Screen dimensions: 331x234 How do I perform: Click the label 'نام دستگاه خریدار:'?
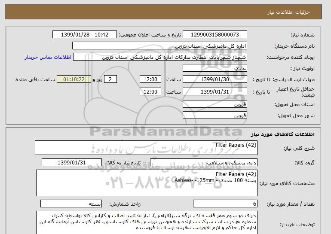(294, 46)
